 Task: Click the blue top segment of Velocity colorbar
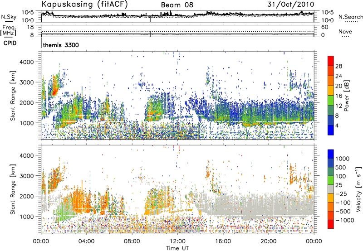(331, 154)
